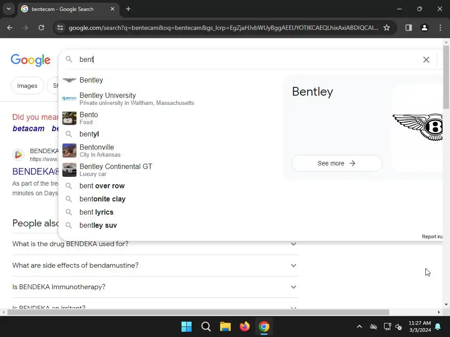This screenshot has width=450, height=337.
Task: Reload the current page
Action: coord(41,28)
